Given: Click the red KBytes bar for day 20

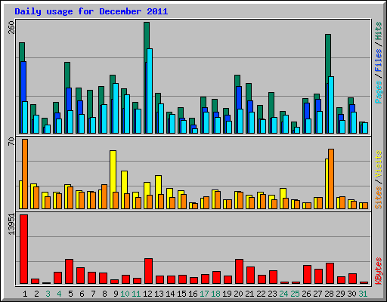Looking at the screenshot, I should (x=240, y=272).
